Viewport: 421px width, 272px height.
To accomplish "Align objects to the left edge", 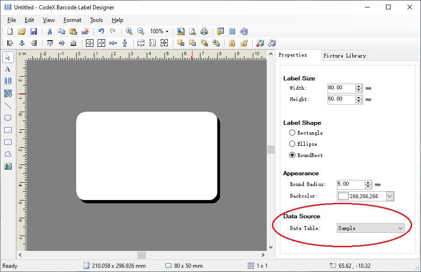I will pyautogui.click(x=10, y=43).
